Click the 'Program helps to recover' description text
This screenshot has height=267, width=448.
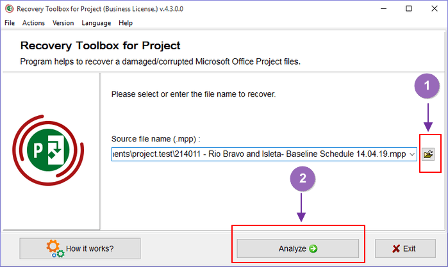tap(160, 61)
